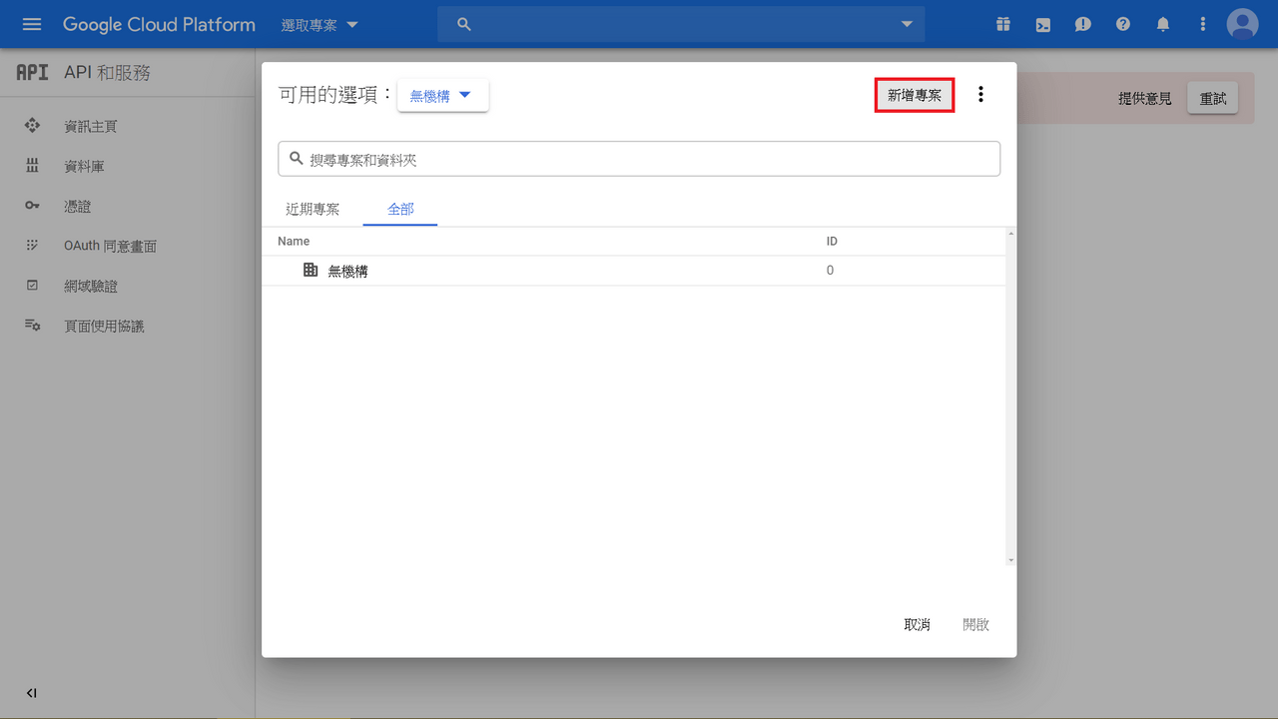
Task: Select the 無機構 row in the list
Action: (634, 271)
